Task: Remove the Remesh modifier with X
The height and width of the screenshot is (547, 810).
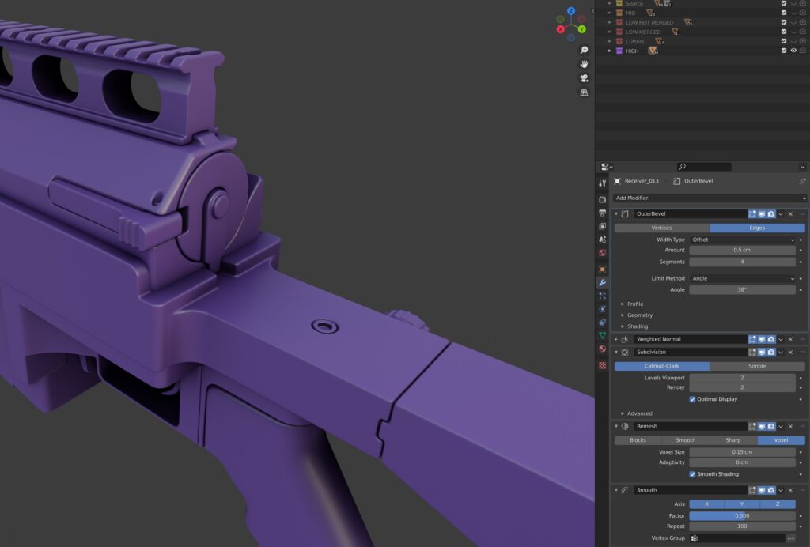Action: pos(790,426)
